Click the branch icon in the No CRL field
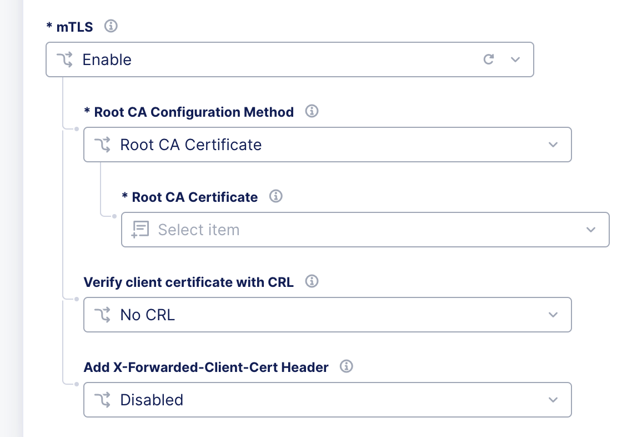The width and height of the screenshot is (642, 437). tap(103, 315)
